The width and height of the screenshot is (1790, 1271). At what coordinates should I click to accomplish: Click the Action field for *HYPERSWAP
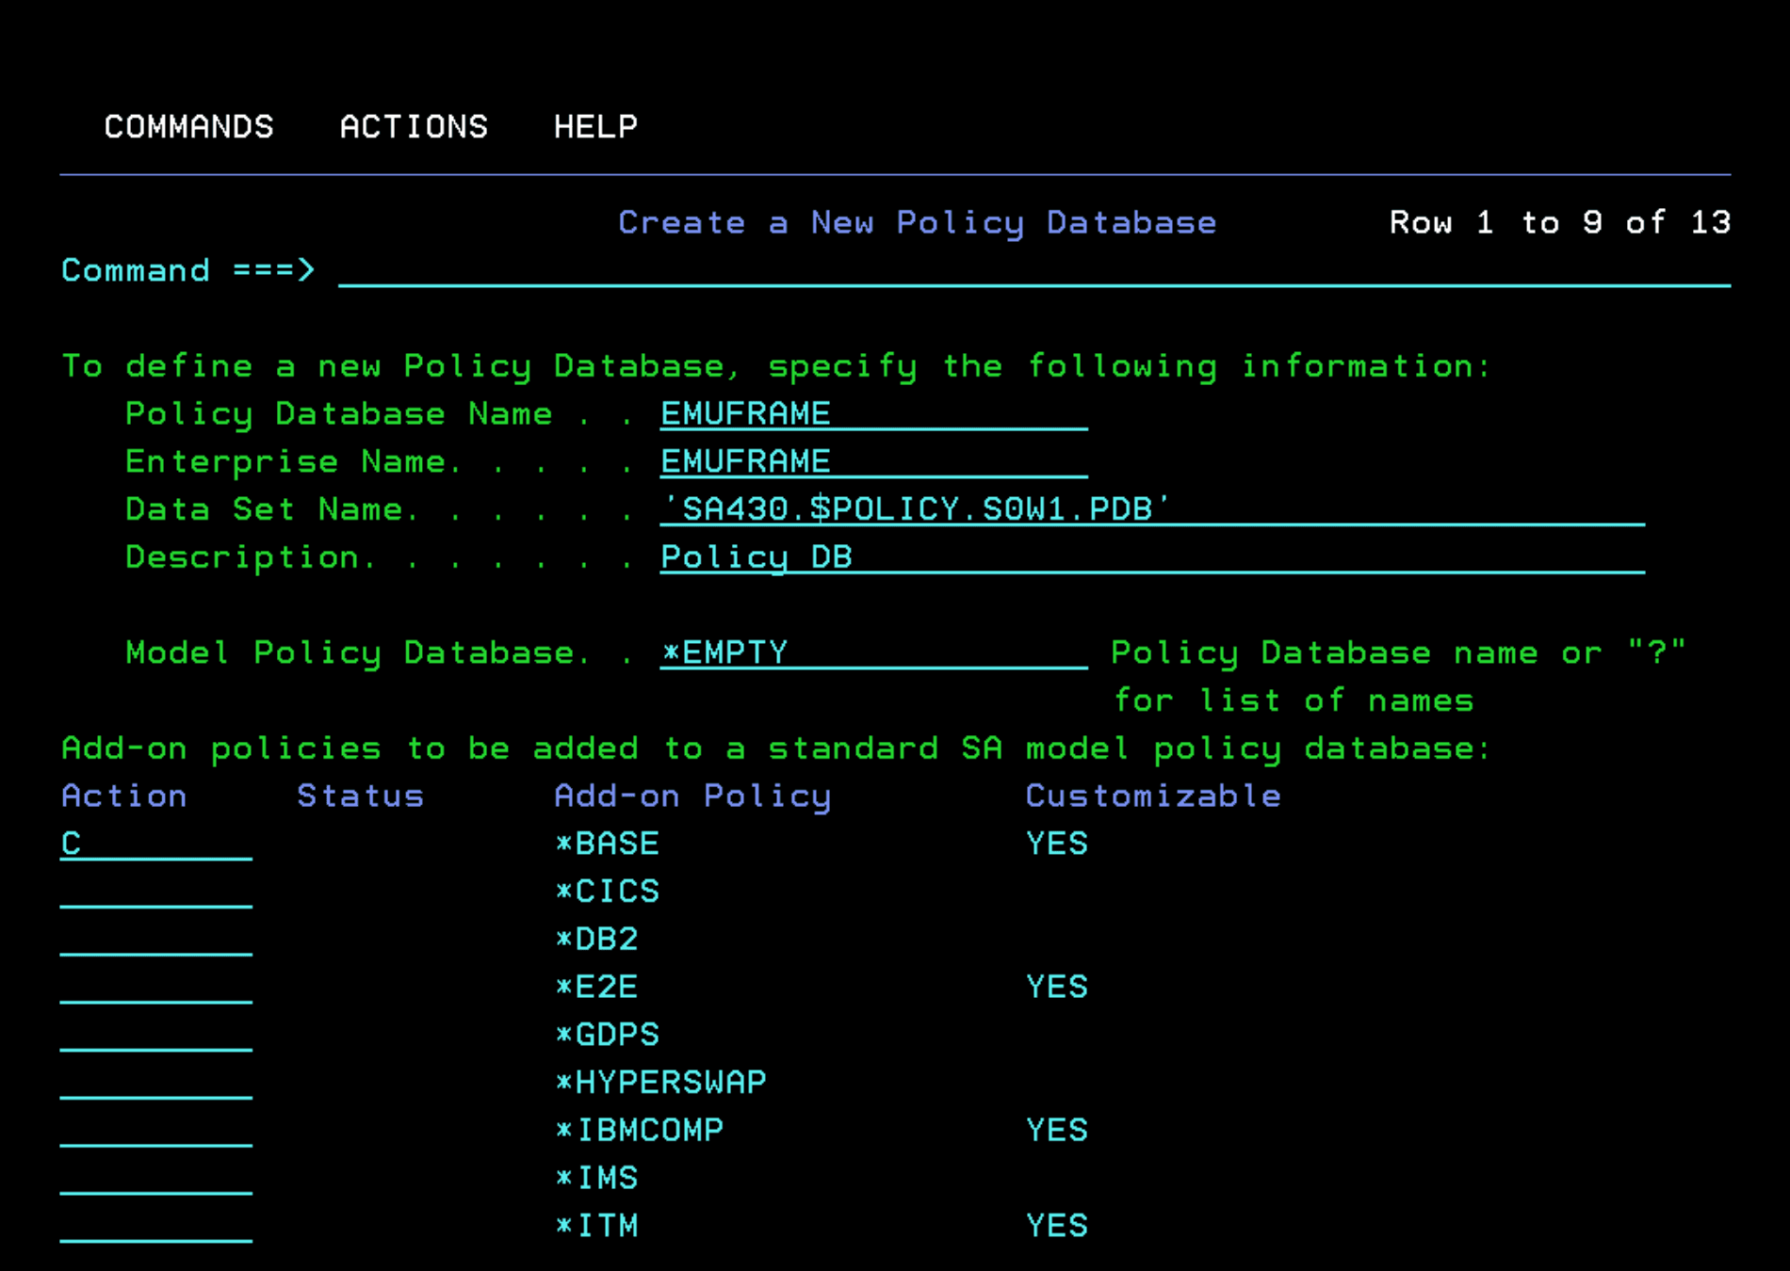pyautogui.click(x=155, y=1083)
